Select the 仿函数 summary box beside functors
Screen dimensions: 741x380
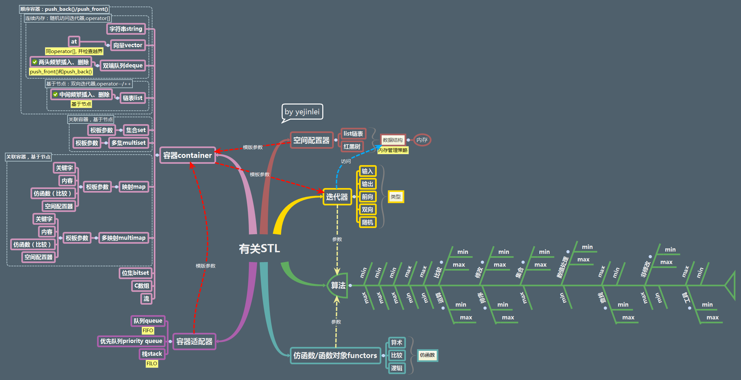point(427,355)
